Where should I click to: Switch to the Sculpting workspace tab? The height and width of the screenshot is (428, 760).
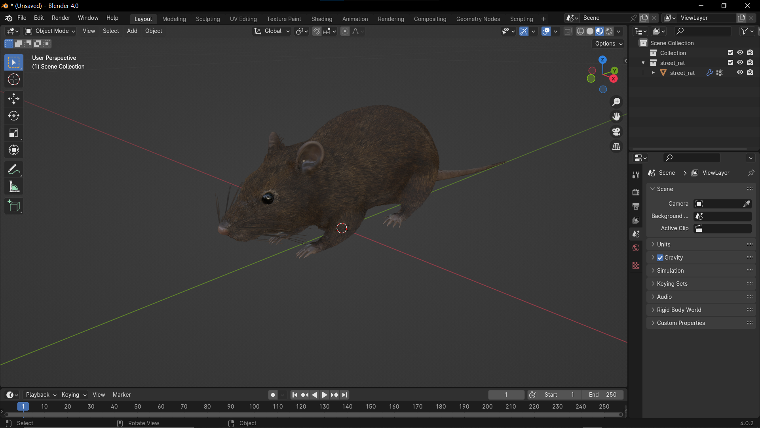(x=207, y=19)
